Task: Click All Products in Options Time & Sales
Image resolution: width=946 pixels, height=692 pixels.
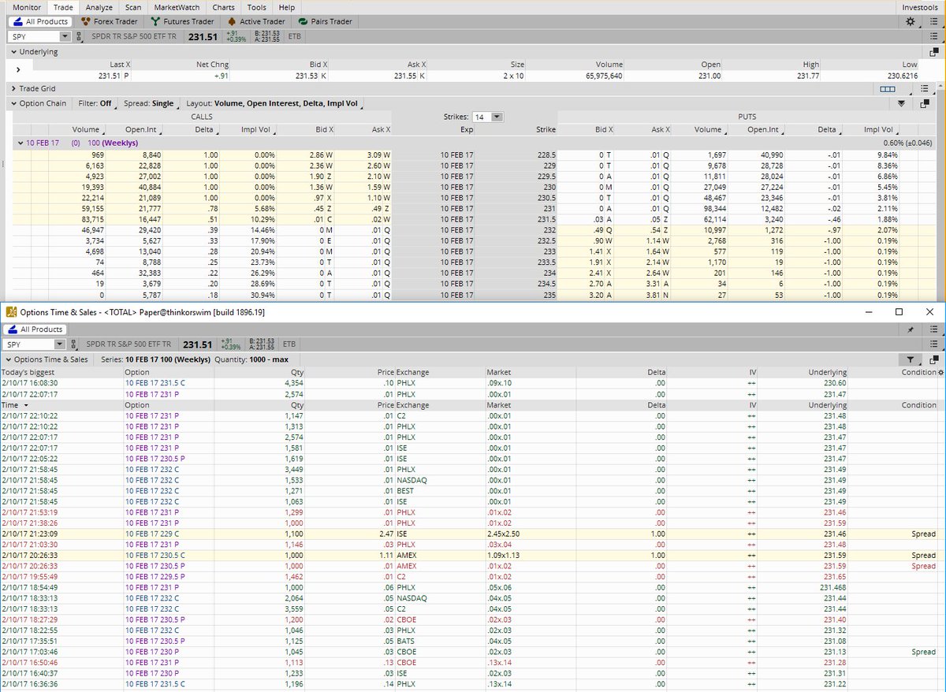Action: (36, 329)
